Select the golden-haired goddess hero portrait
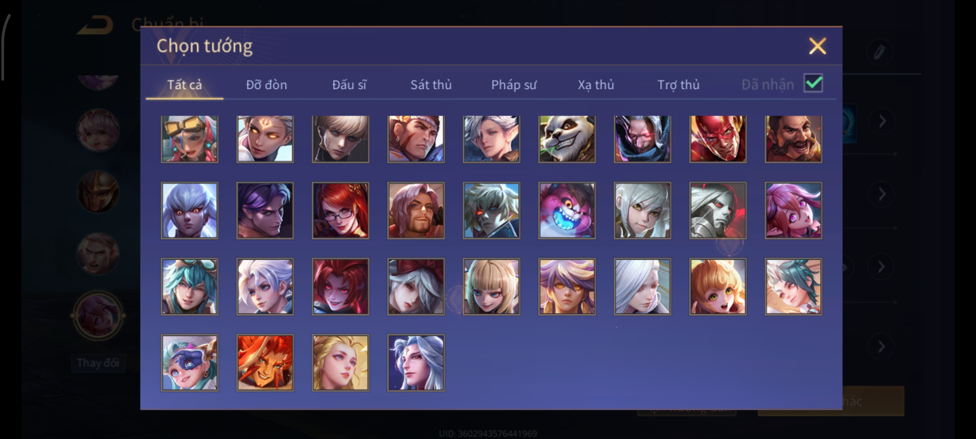The image size is (976, 439). (340, 363)
